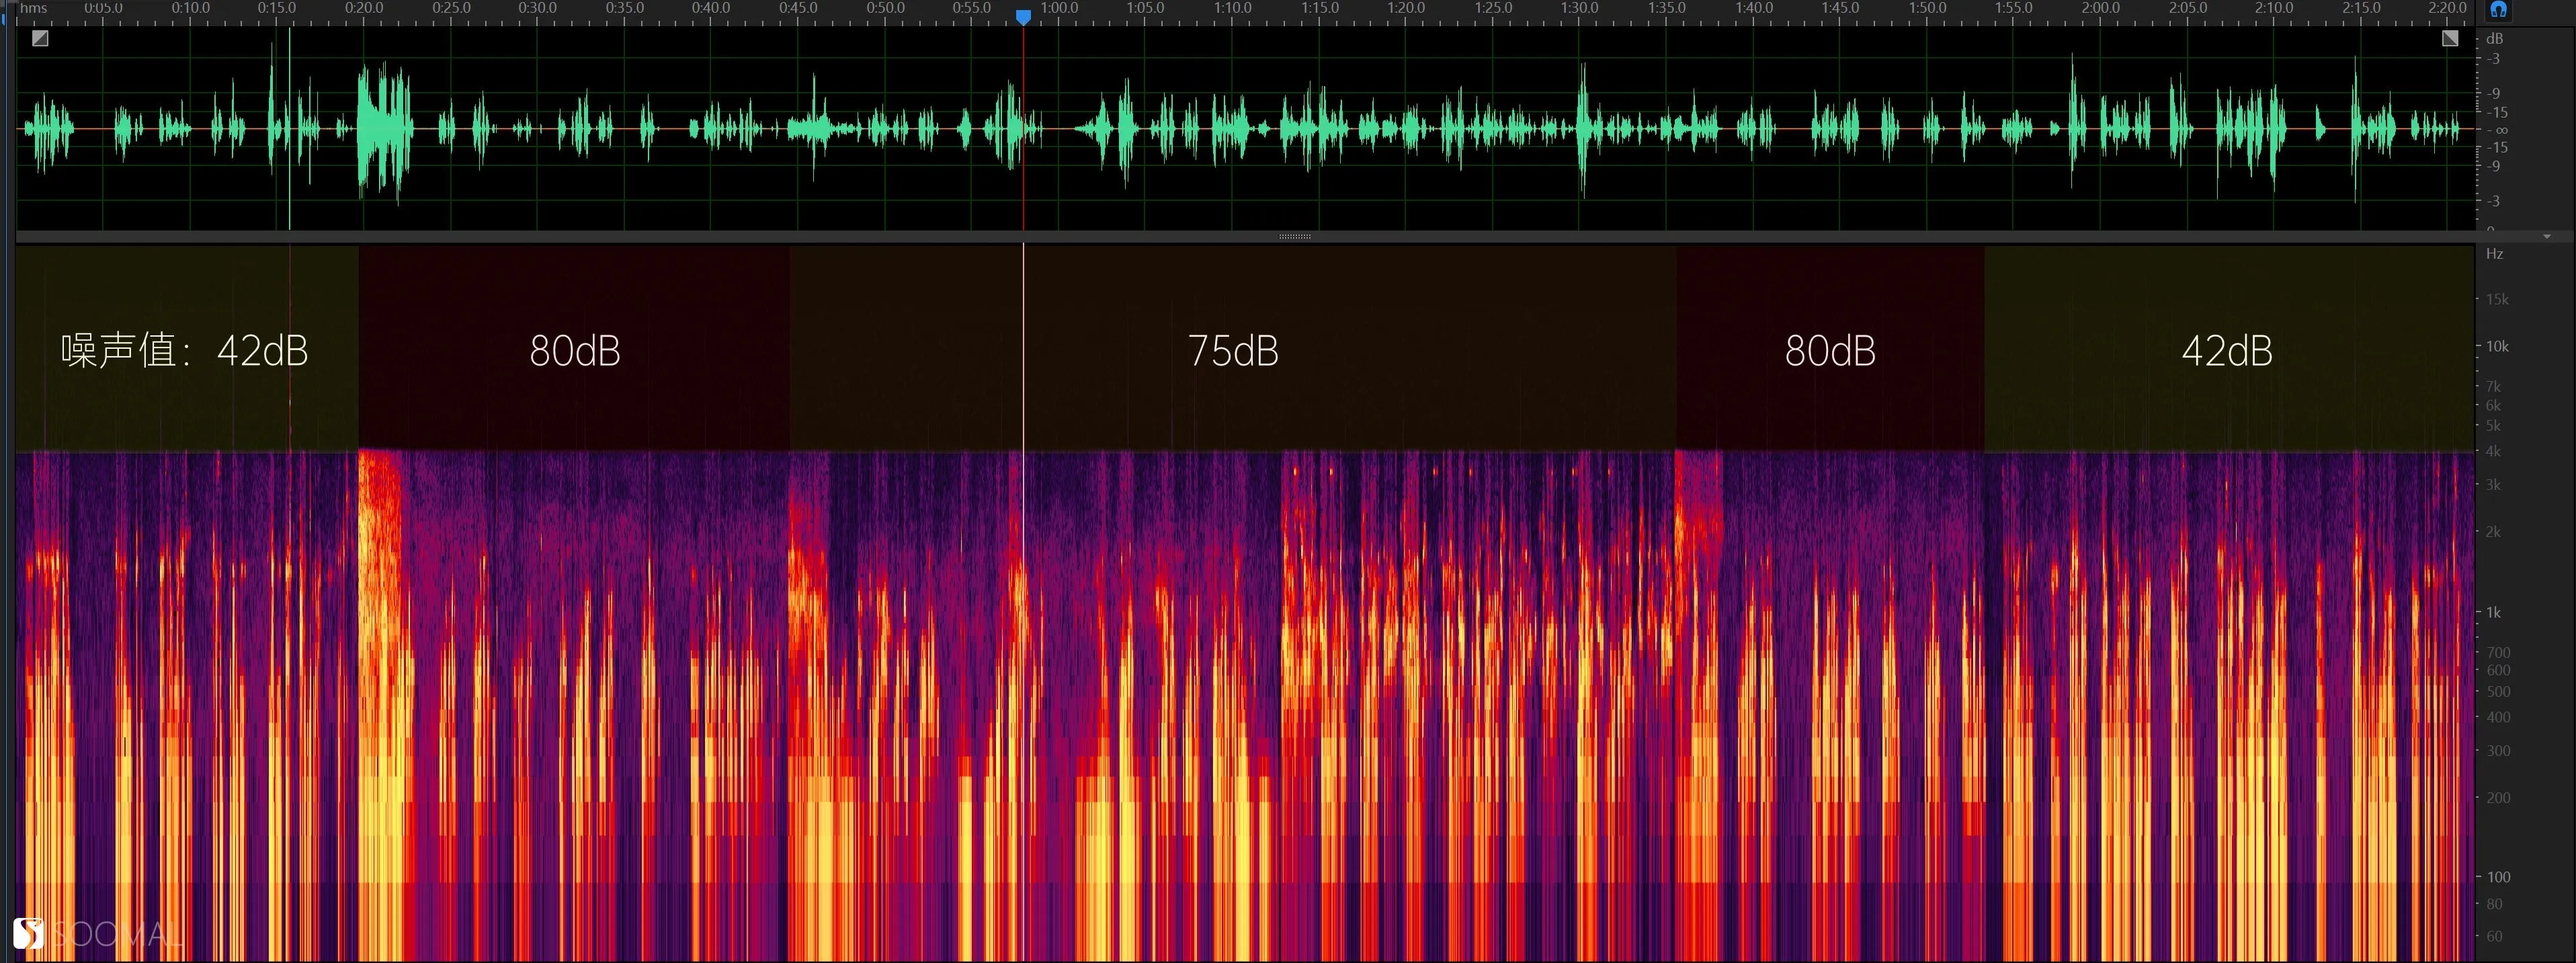Click the 1k mark on the frequency scale
2576x963 pixels.
[x=2493, y=612]
